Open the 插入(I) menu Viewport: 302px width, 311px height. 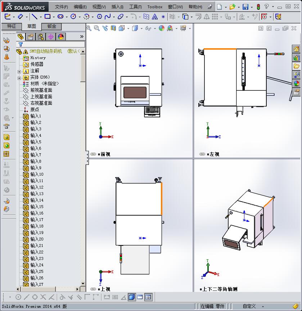click(117, 7)
